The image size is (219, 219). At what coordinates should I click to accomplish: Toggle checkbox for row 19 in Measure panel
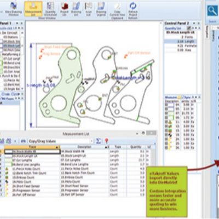(166, 135)
